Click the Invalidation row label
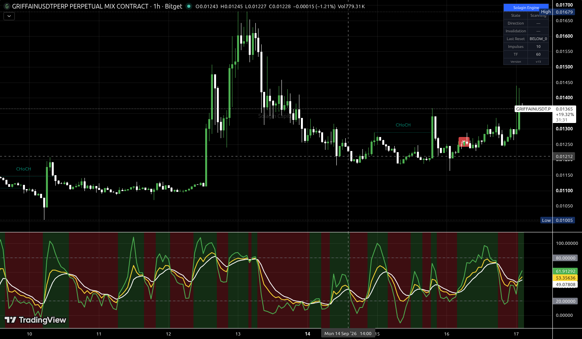This screenshot has width=582, height=339. [x=515, y=31]
